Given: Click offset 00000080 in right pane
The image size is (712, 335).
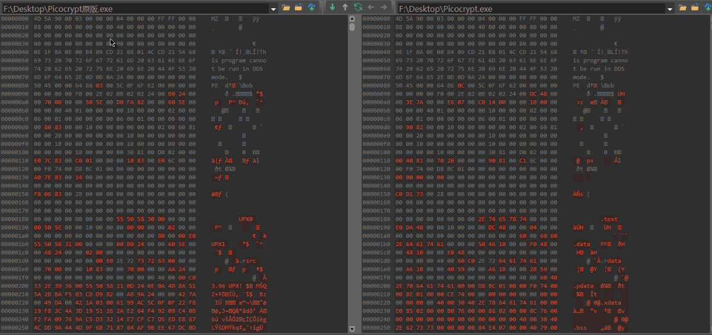Looking at the screenshot, I should tap(377, 85).
